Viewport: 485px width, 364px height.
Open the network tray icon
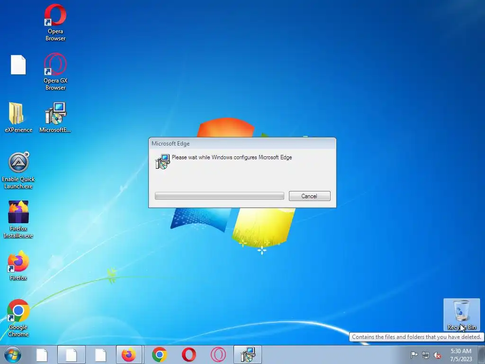coord(426,355)
